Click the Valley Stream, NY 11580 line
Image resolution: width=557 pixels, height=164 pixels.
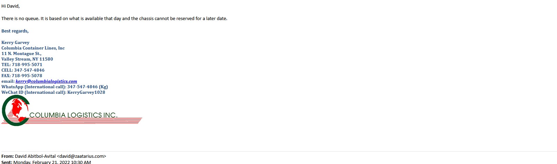(27, 59)
